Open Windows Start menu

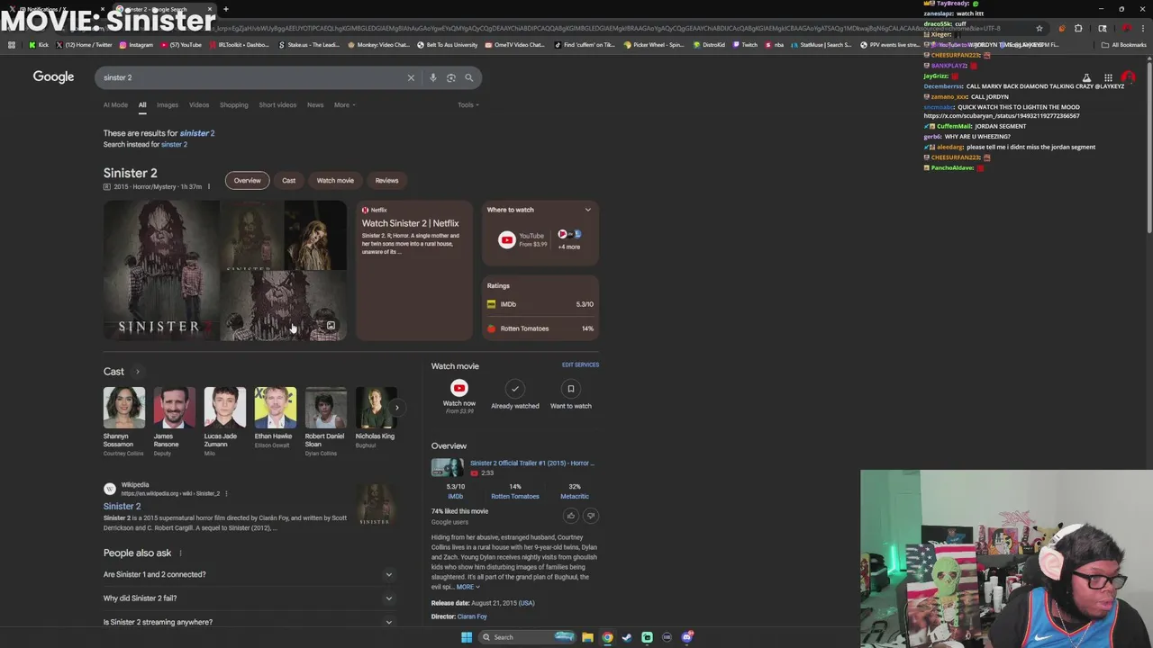pos(467,637)
